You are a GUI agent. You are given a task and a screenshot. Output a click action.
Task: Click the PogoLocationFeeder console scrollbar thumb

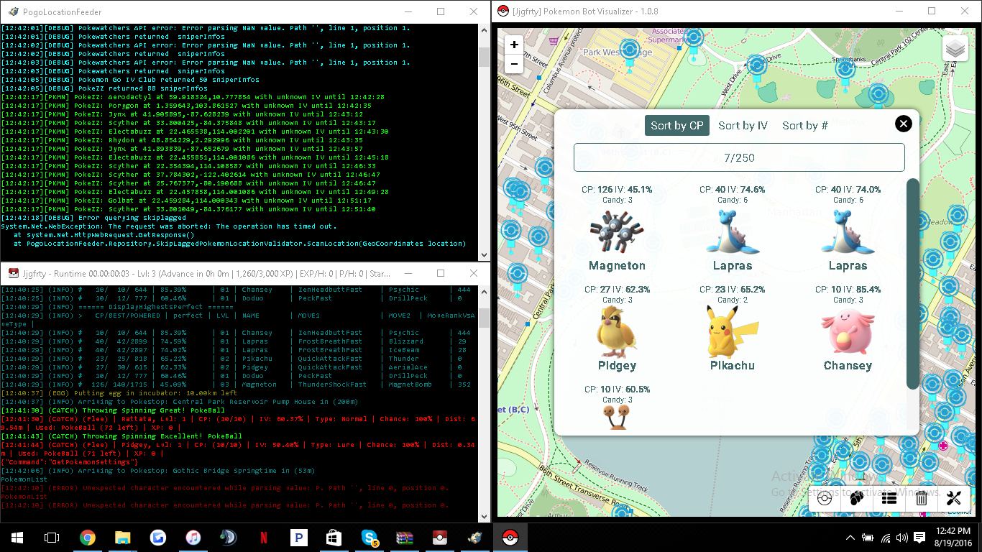point(485,57)
